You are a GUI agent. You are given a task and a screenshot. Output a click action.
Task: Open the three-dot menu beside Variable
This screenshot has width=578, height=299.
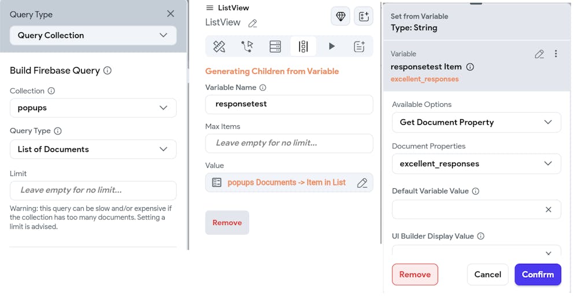point(556,54)
